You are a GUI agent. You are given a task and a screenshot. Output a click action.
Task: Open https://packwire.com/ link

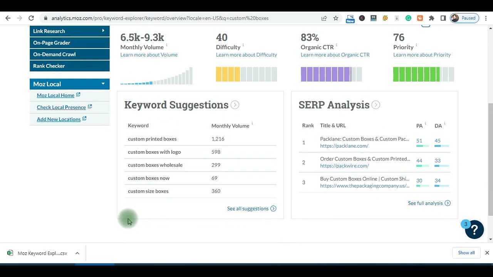point(344,166)
